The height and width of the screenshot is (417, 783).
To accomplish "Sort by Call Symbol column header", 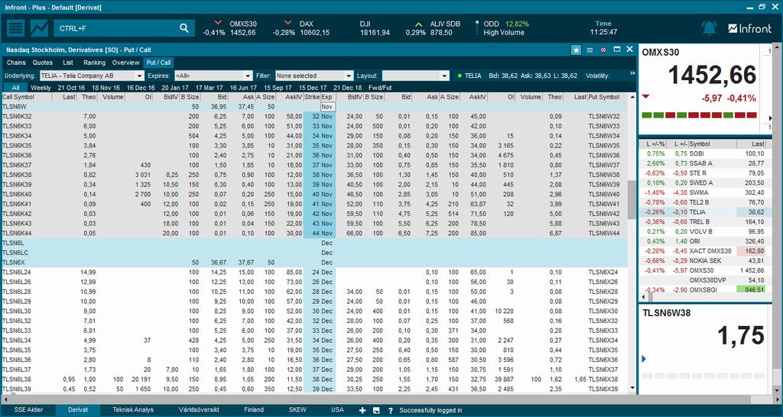I will (x=26, y=97).
